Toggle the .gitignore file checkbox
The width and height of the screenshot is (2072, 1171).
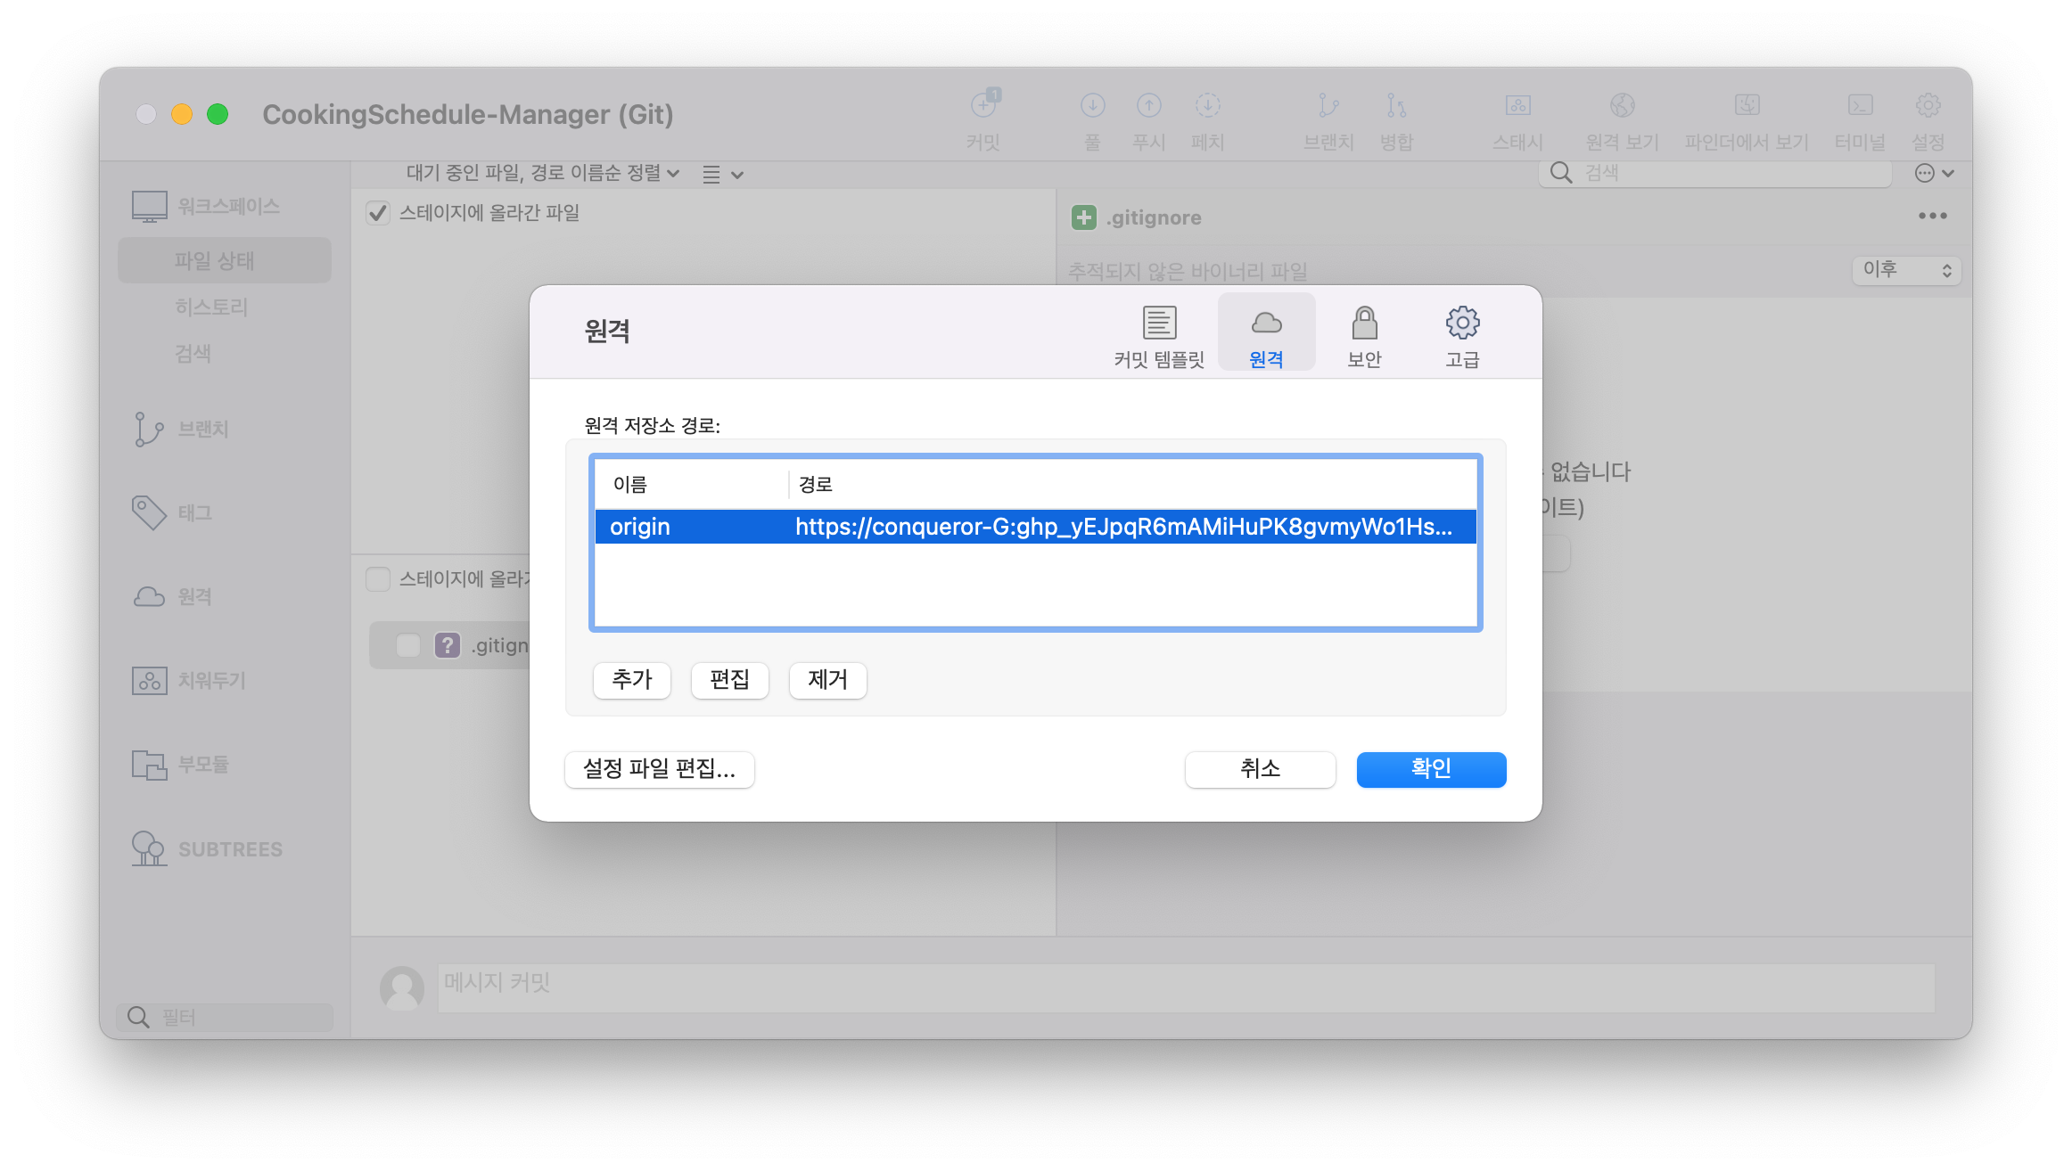click(408, 645)
